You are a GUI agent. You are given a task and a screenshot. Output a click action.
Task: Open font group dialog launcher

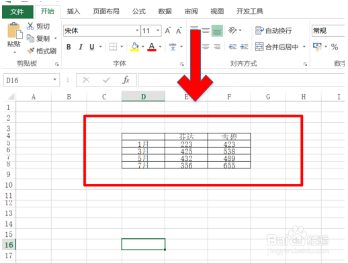coord(182,64)
